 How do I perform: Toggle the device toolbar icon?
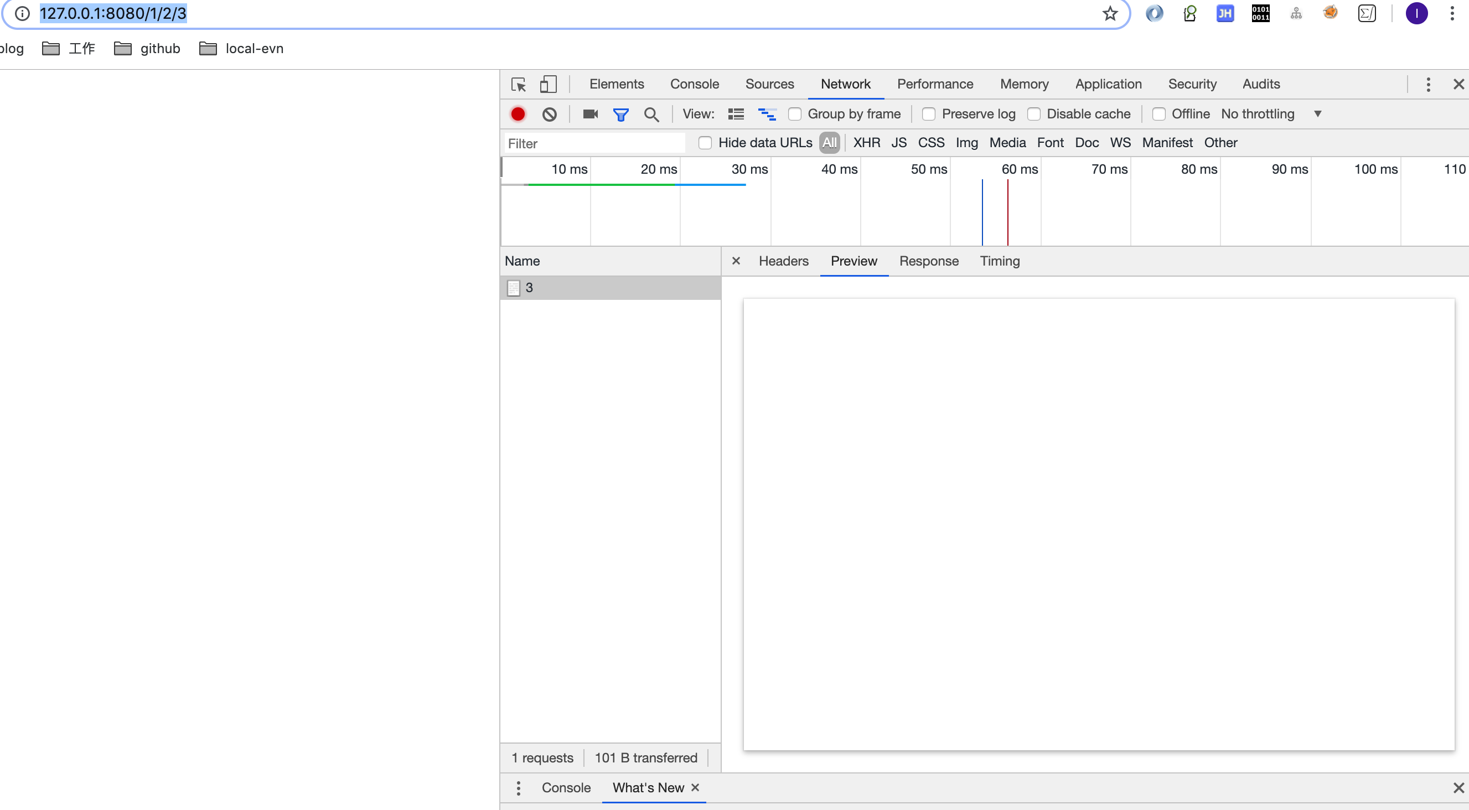pos(548,84)
